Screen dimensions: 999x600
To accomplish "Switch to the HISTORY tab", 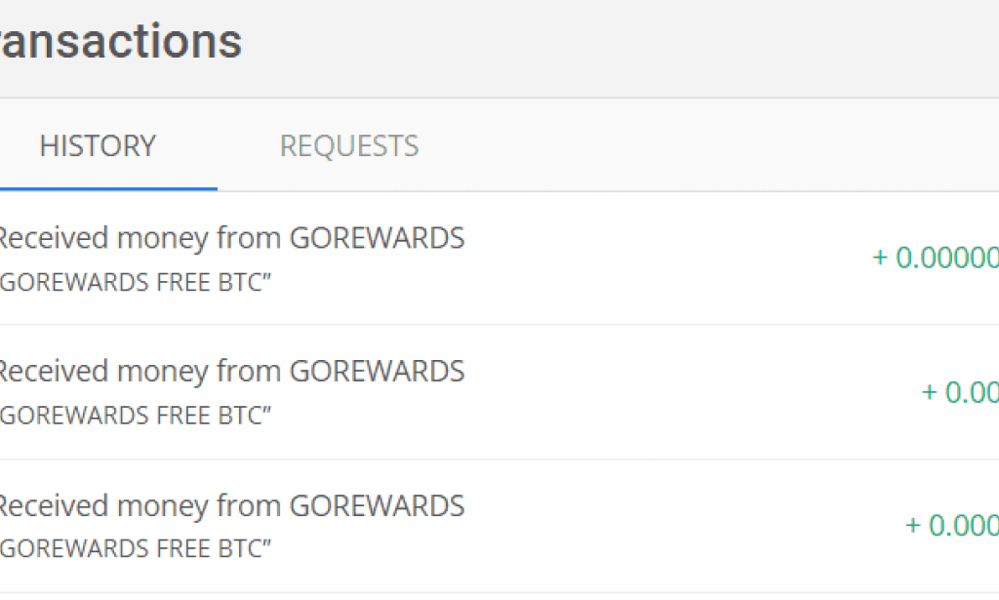I will [97, 144].
